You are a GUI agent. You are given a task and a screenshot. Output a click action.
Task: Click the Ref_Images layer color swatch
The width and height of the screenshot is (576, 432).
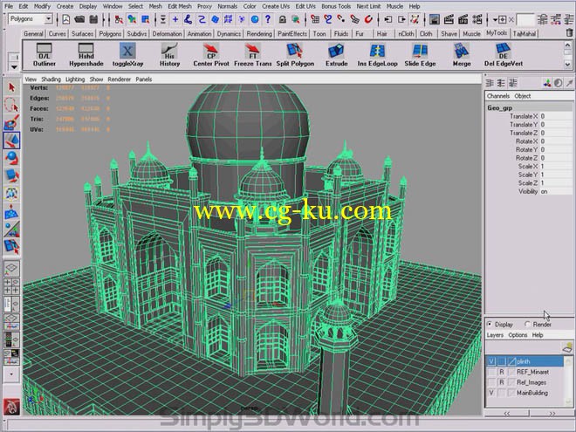click(x=511, y=382)
